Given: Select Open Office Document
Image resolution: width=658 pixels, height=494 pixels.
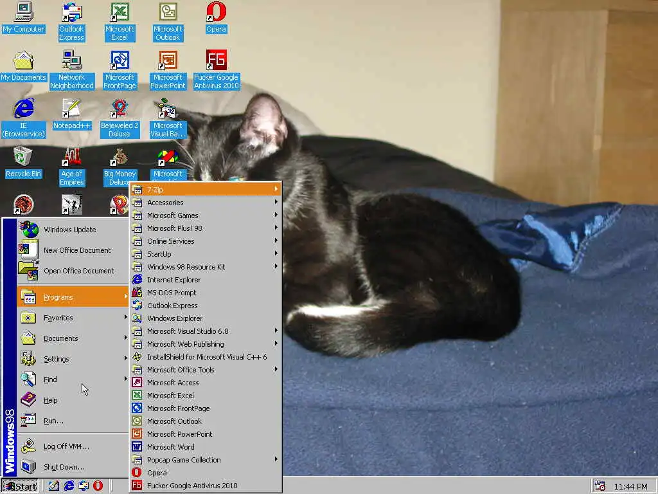Looking at the screenshot, I should pos(73,271).
